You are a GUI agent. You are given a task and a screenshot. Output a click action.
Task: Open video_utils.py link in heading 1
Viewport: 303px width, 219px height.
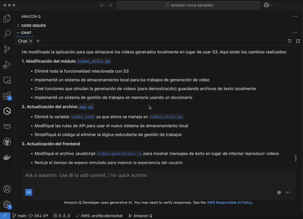pos(94,61)
